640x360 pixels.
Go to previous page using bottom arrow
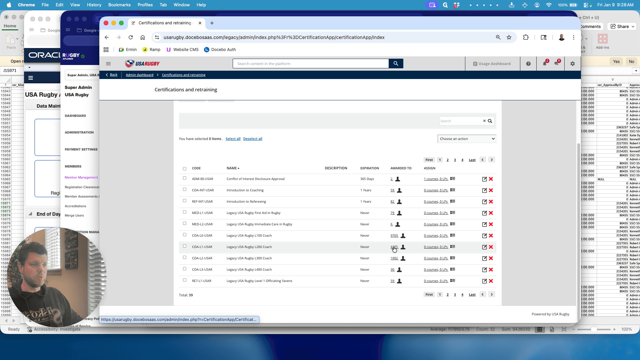coord(483,294)
